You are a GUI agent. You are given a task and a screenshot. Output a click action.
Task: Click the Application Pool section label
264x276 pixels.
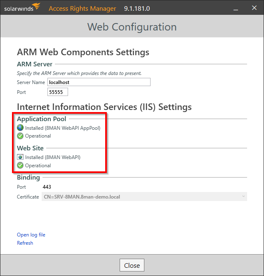pyautogui.click(x=41, y=119)
